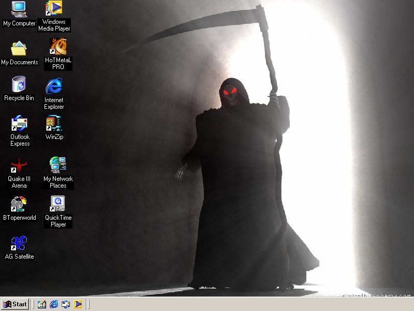Launch Windows Media Player from Quick Launch
Screen dimensions: 414x311
click(78, 304)
